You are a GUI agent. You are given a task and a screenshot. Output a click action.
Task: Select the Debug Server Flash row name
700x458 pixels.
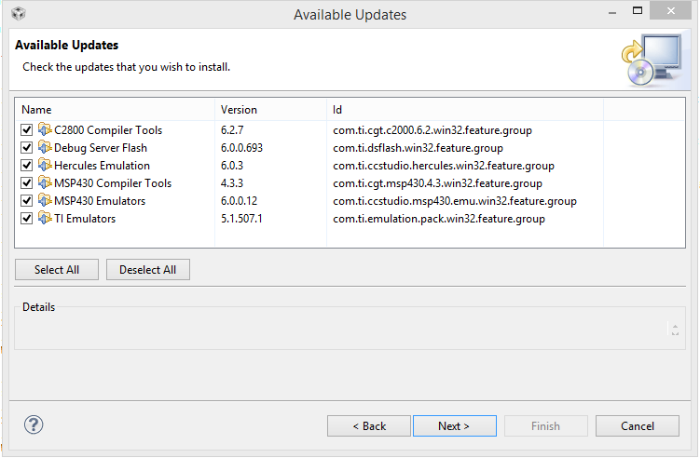click(101, 148)
